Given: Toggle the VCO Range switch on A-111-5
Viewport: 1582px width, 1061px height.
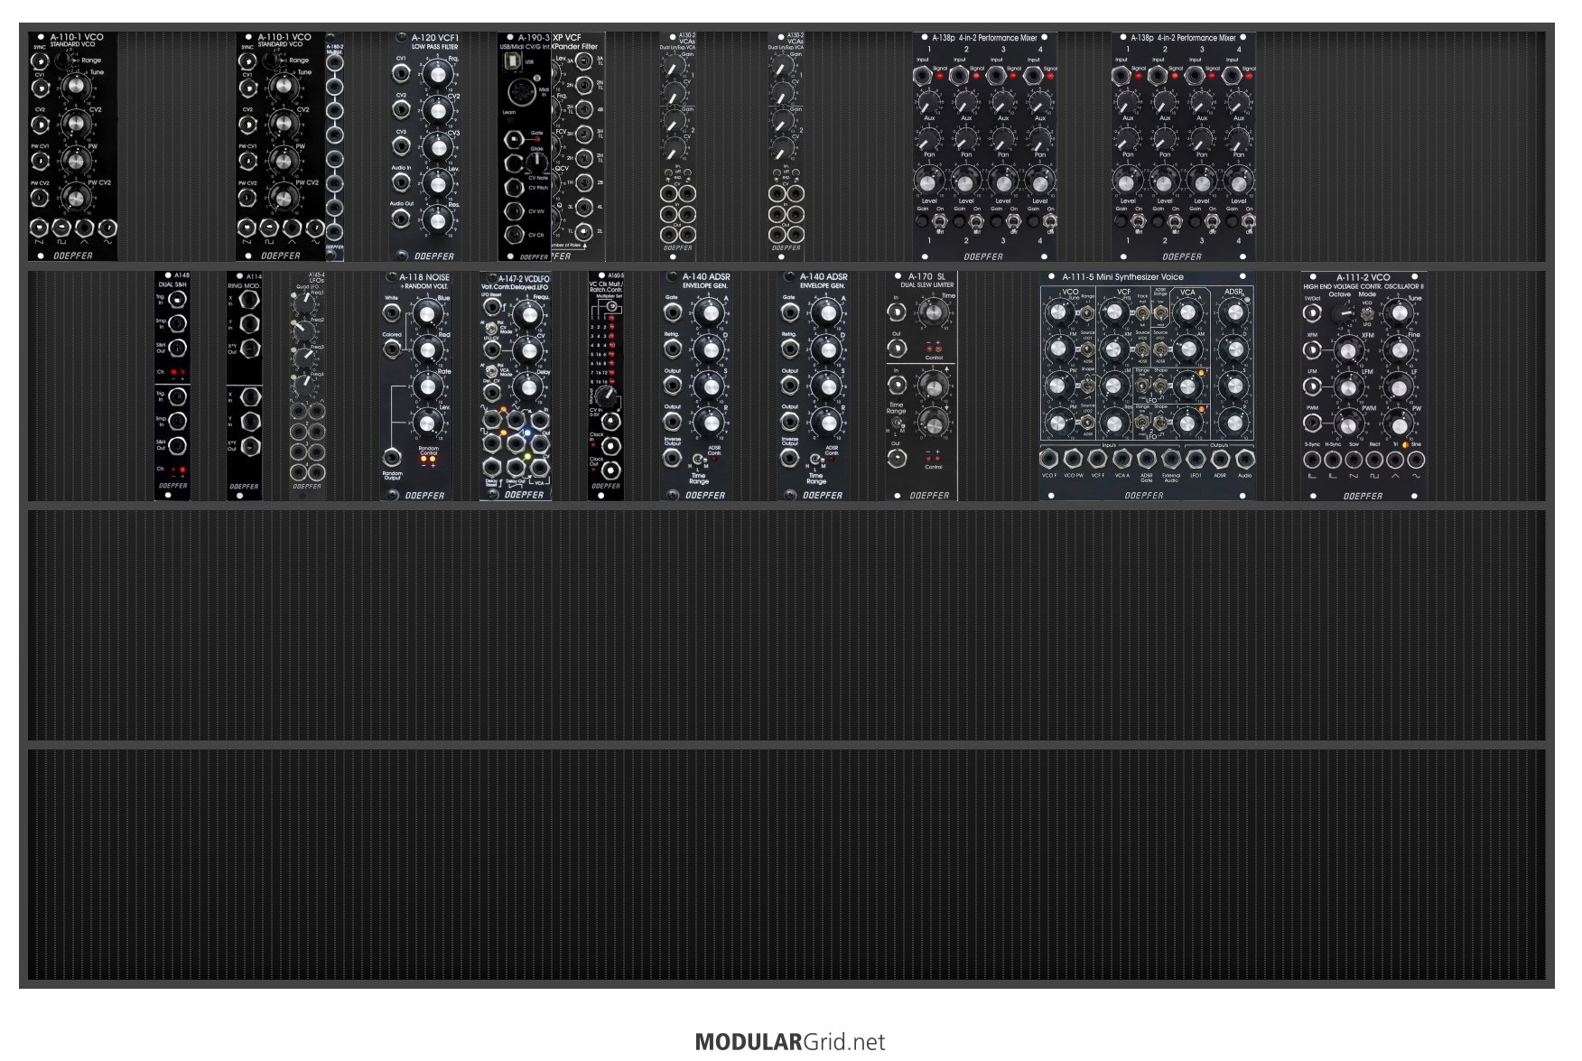Looking at the screenshot, I should [x=1087, y=312].
